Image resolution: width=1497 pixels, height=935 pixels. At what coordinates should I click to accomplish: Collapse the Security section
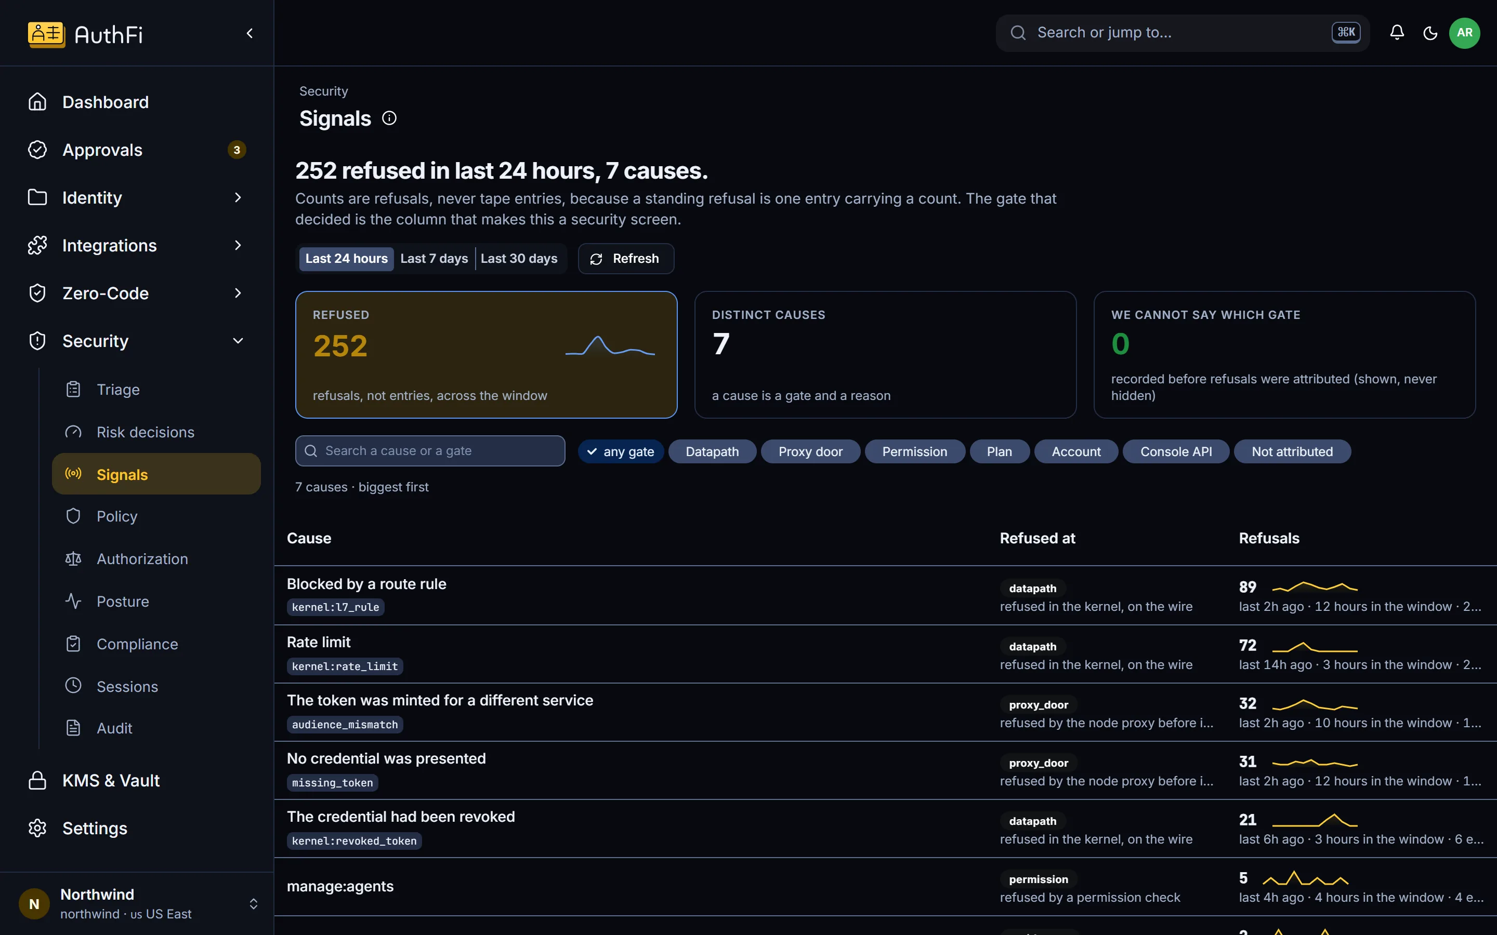pyautogui.click(x=137, y=341)
